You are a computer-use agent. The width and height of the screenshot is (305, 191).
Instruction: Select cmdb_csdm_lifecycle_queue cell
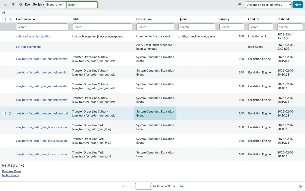click(197, 36)
